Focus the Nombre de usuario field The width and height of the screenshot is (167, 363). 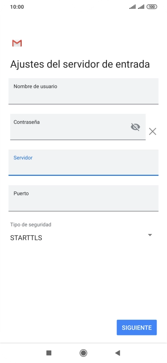tap(83, 91)
